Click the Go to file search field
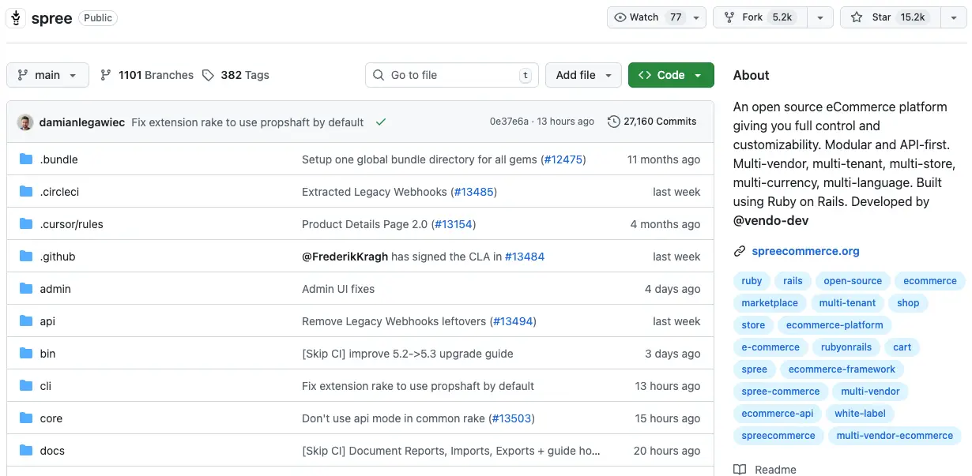972x476 pixels. tap(451, 75)
